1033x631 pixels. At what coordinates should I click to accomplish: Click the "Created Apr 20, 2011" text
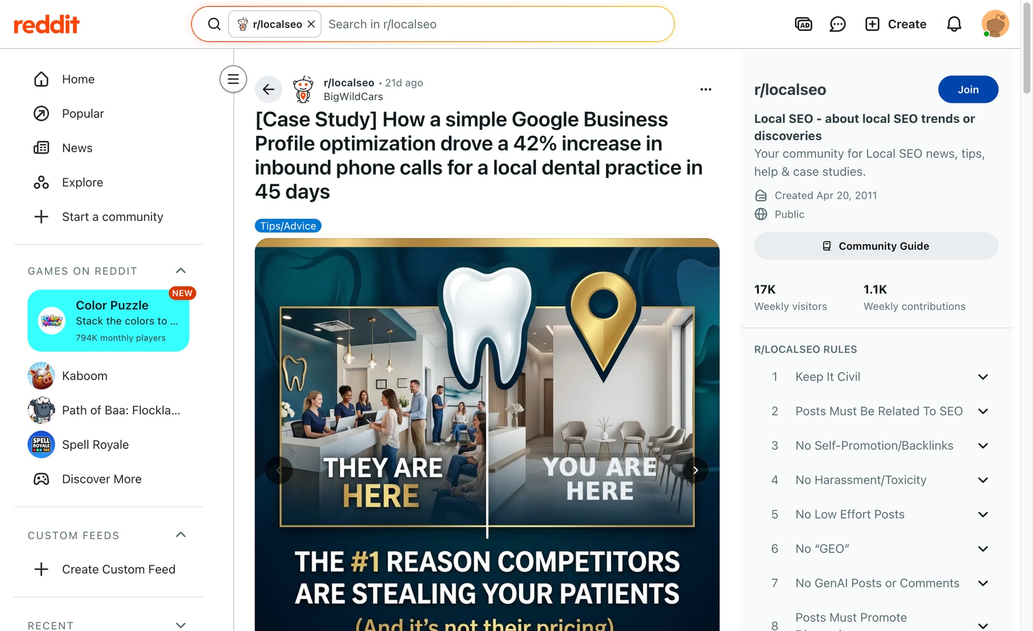(x=825, y=196)
